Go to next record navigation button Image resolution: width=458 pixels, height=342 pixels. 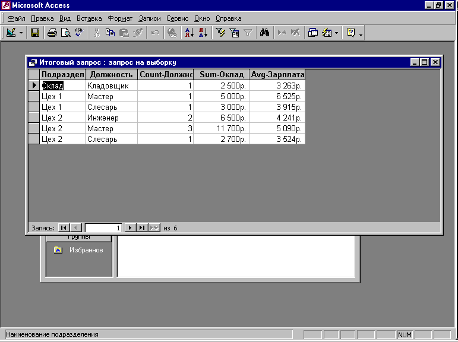[x=130, y=228]
